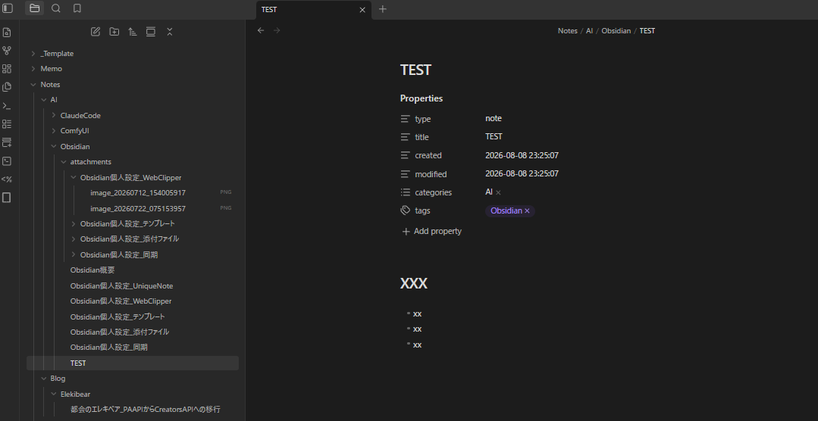The height and width of the screenshot is (421, 818).
Task: Click the tags property tag icon
Action: [406, 210]
